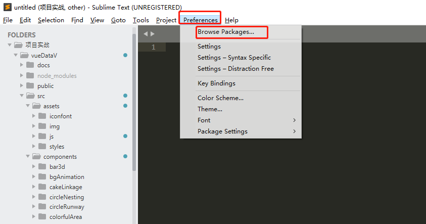Select the node_modules folder name
Screen dimensions: 426x224
click(57, 75)
